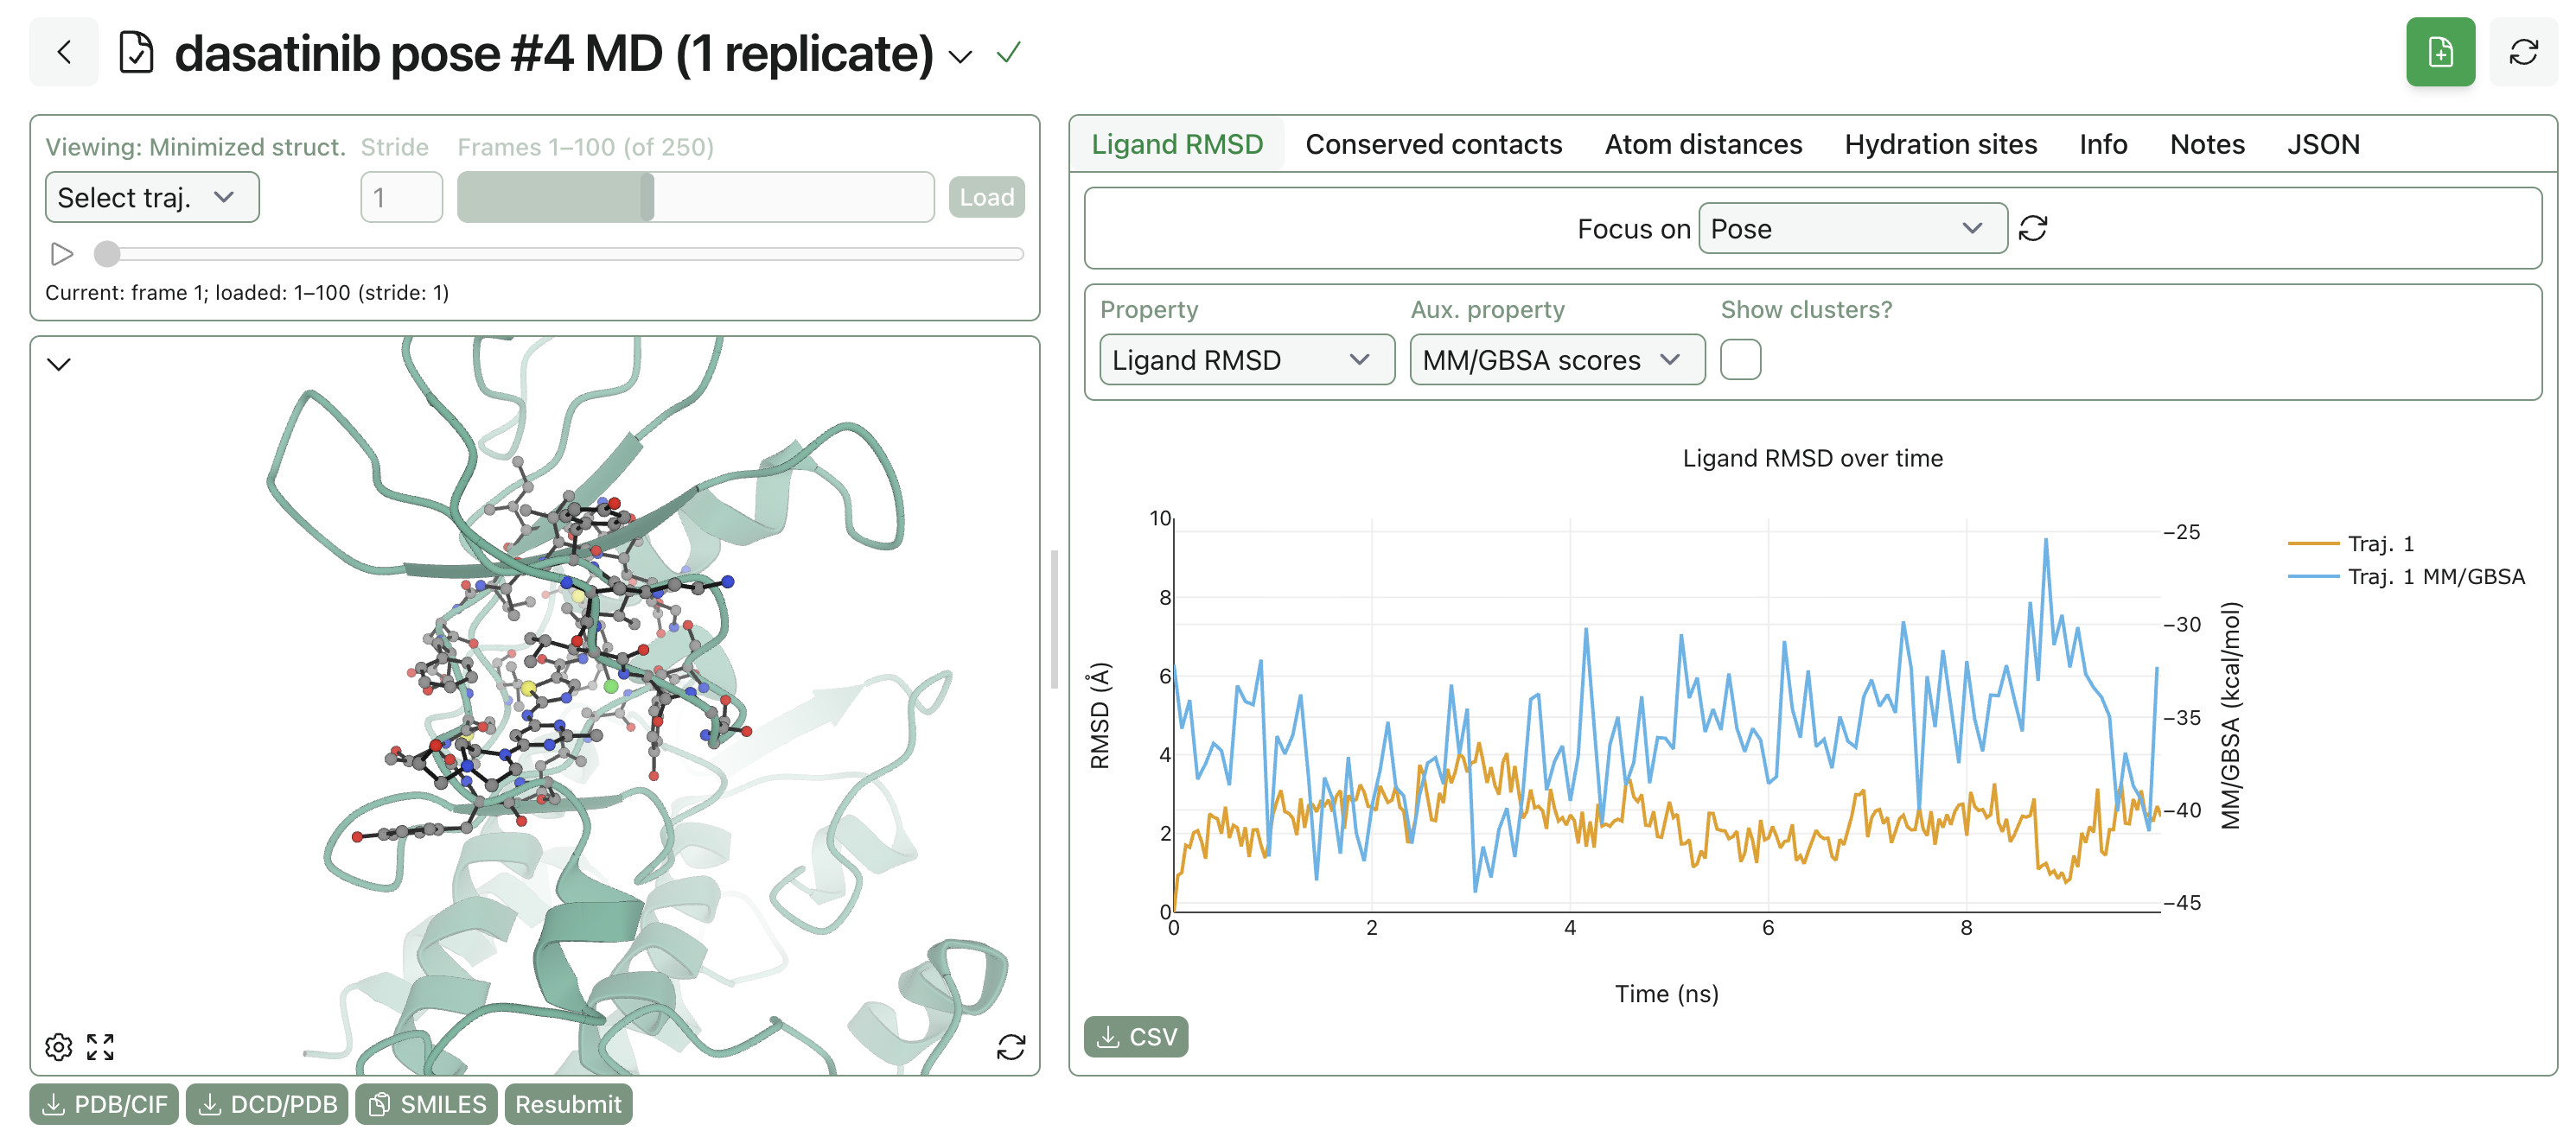This screenshot has height=1137, width=2576.
Task: Click the 'Time (ns)' axis label
Action: [1666, 993]
